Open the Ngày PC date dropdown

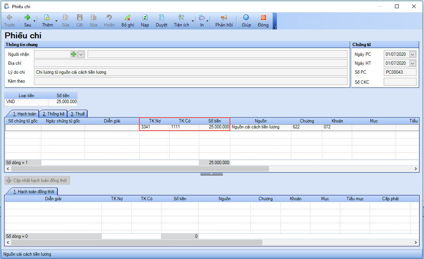[412, 54]
